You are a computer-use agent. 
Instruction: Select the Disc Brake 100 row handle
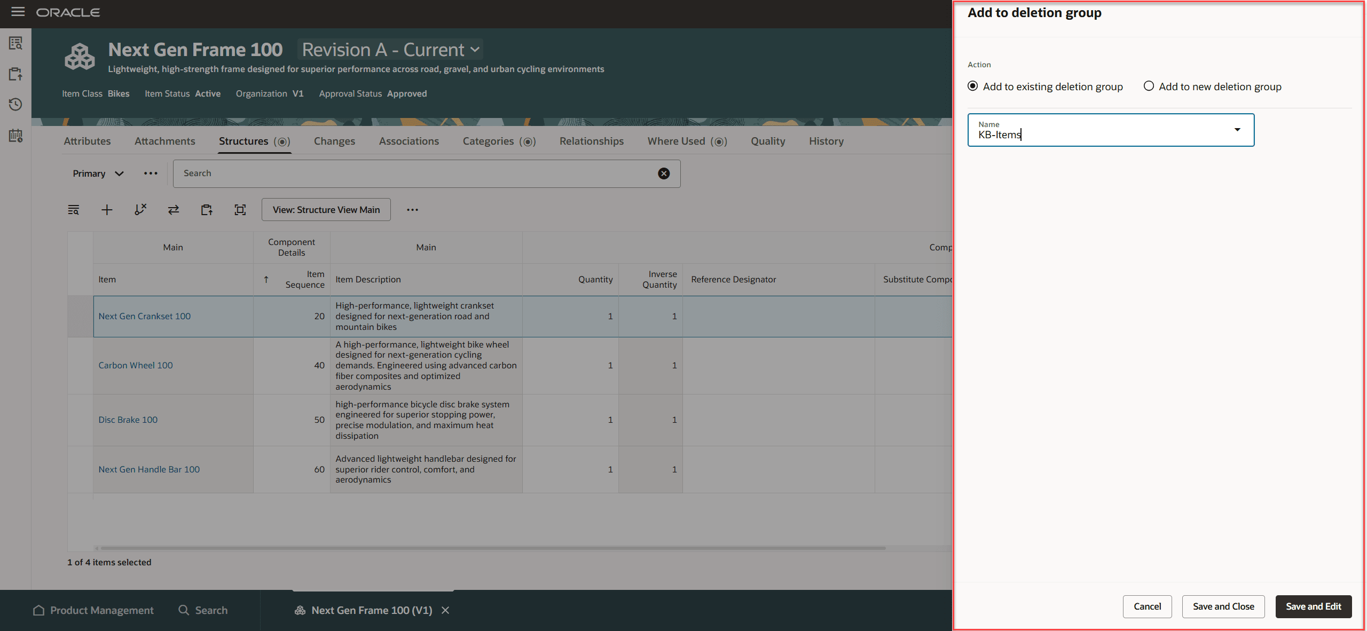coord(80,420)
